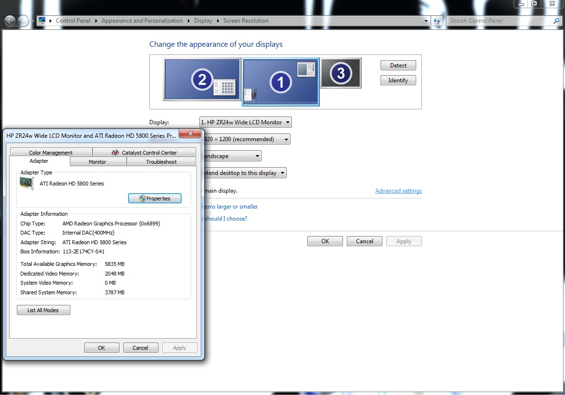
Task: Switch to the Monitor tab
Action: (x=97, y=162)
